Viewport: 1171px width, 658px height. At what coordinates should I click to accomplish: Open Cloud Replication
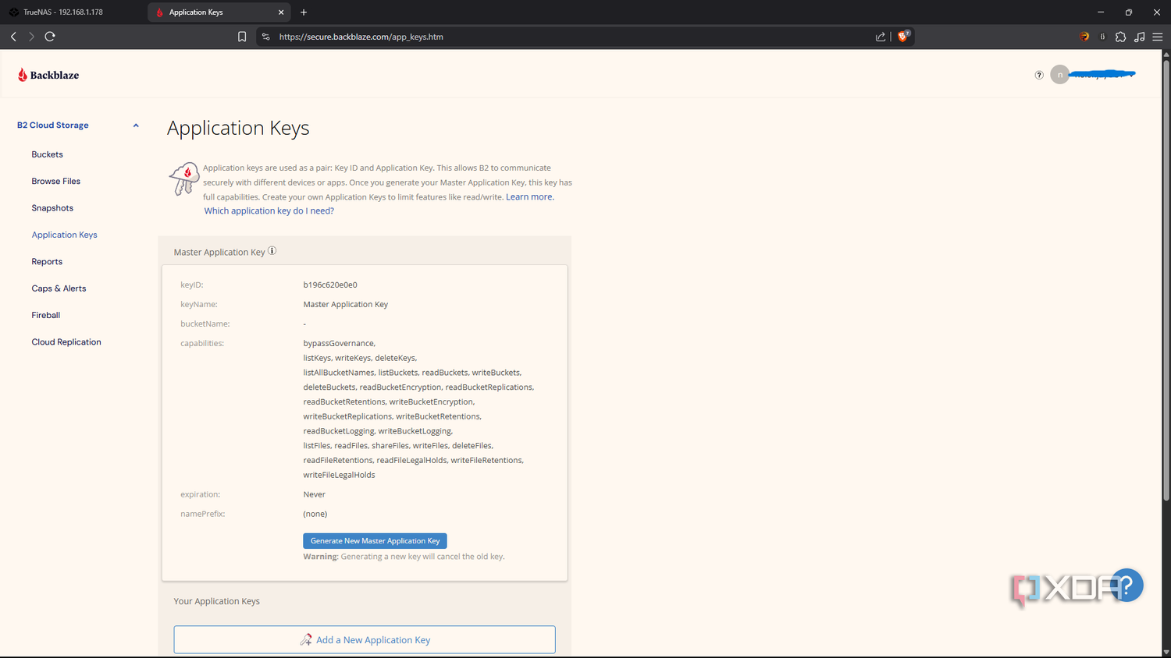coord(66,342)
